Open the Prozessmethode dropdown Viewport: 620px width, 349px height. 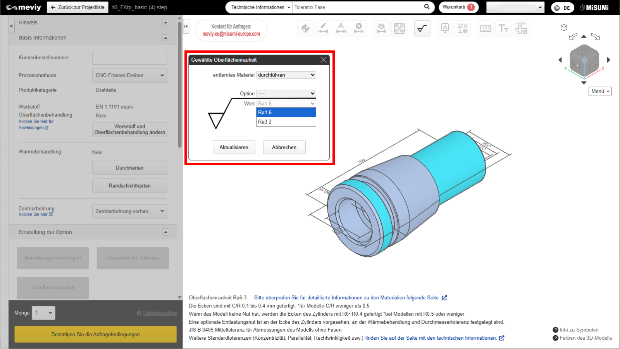[129, 75]
